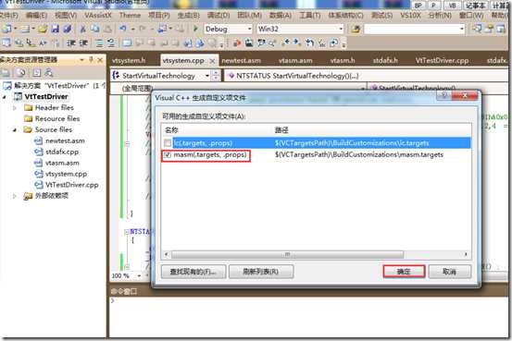Image resolution: width=512 pixels, height=341 pixels.
Task: Uncheck the masm(.targets, .props) checkbox
Action: click(168, 155)
